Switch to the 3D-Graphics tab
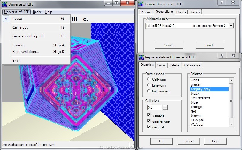The height and width of the screenshot is (150, 242). (192, 65)
